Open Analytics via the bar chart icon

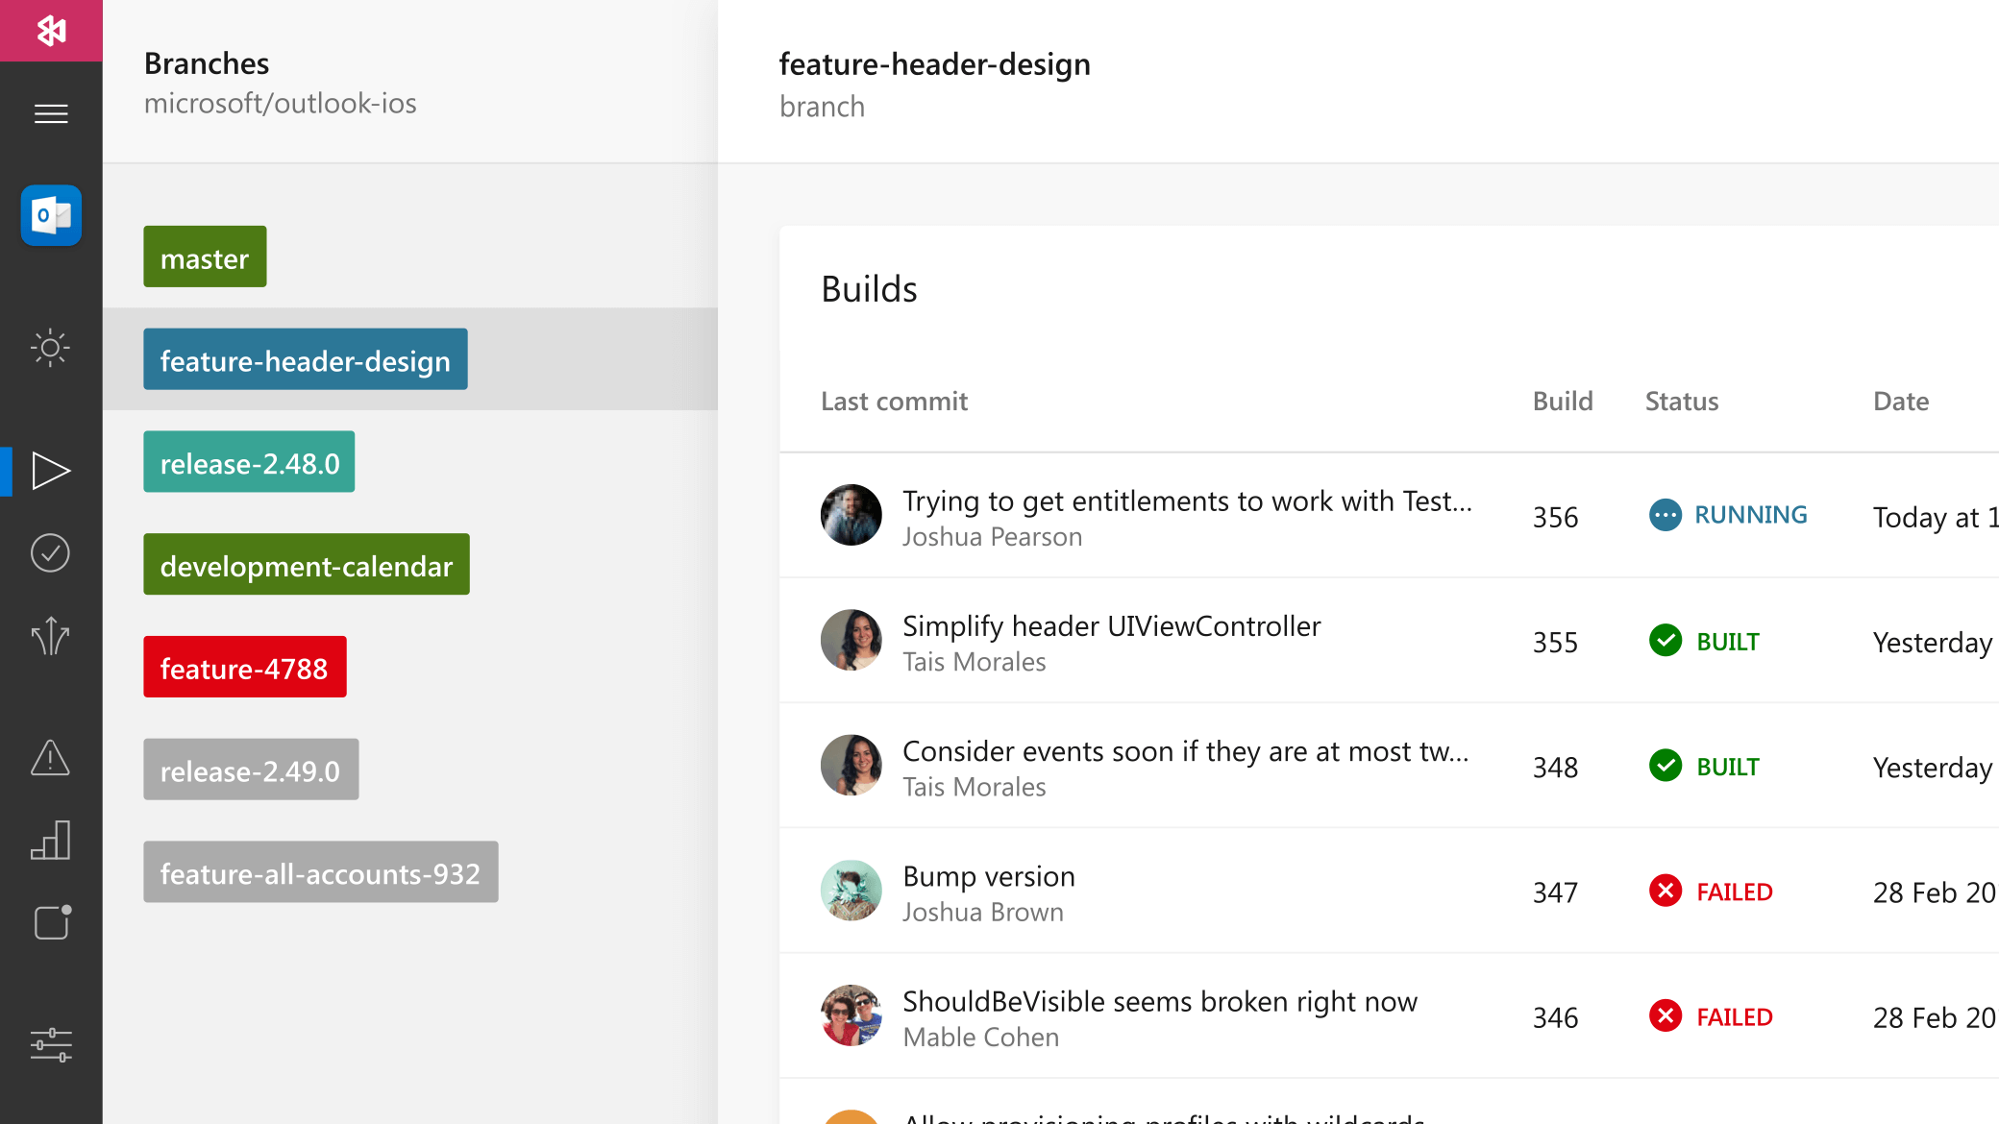click(x=50, y=841)
